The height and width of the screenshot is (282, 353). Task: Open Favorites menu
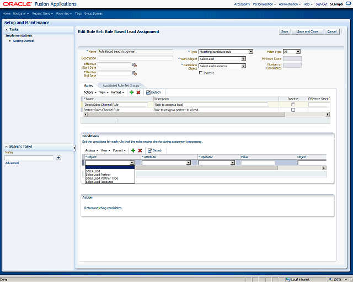64,13
